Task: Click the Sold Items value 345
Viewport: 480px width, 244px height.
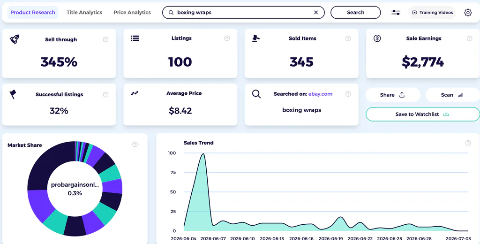Action: [301, 62]
